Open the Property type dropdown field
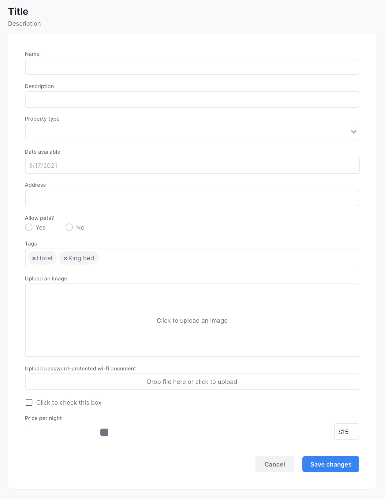 pyautogui.click(x=187, y=132)
